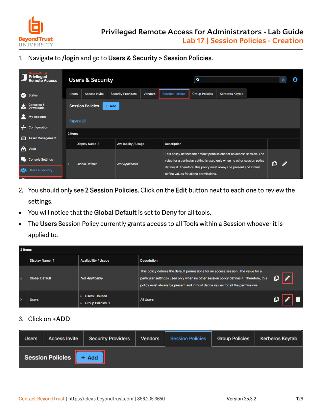Click the BeyondTrust University logo
This screenshot has width=322, height=417.
(36, 32)
